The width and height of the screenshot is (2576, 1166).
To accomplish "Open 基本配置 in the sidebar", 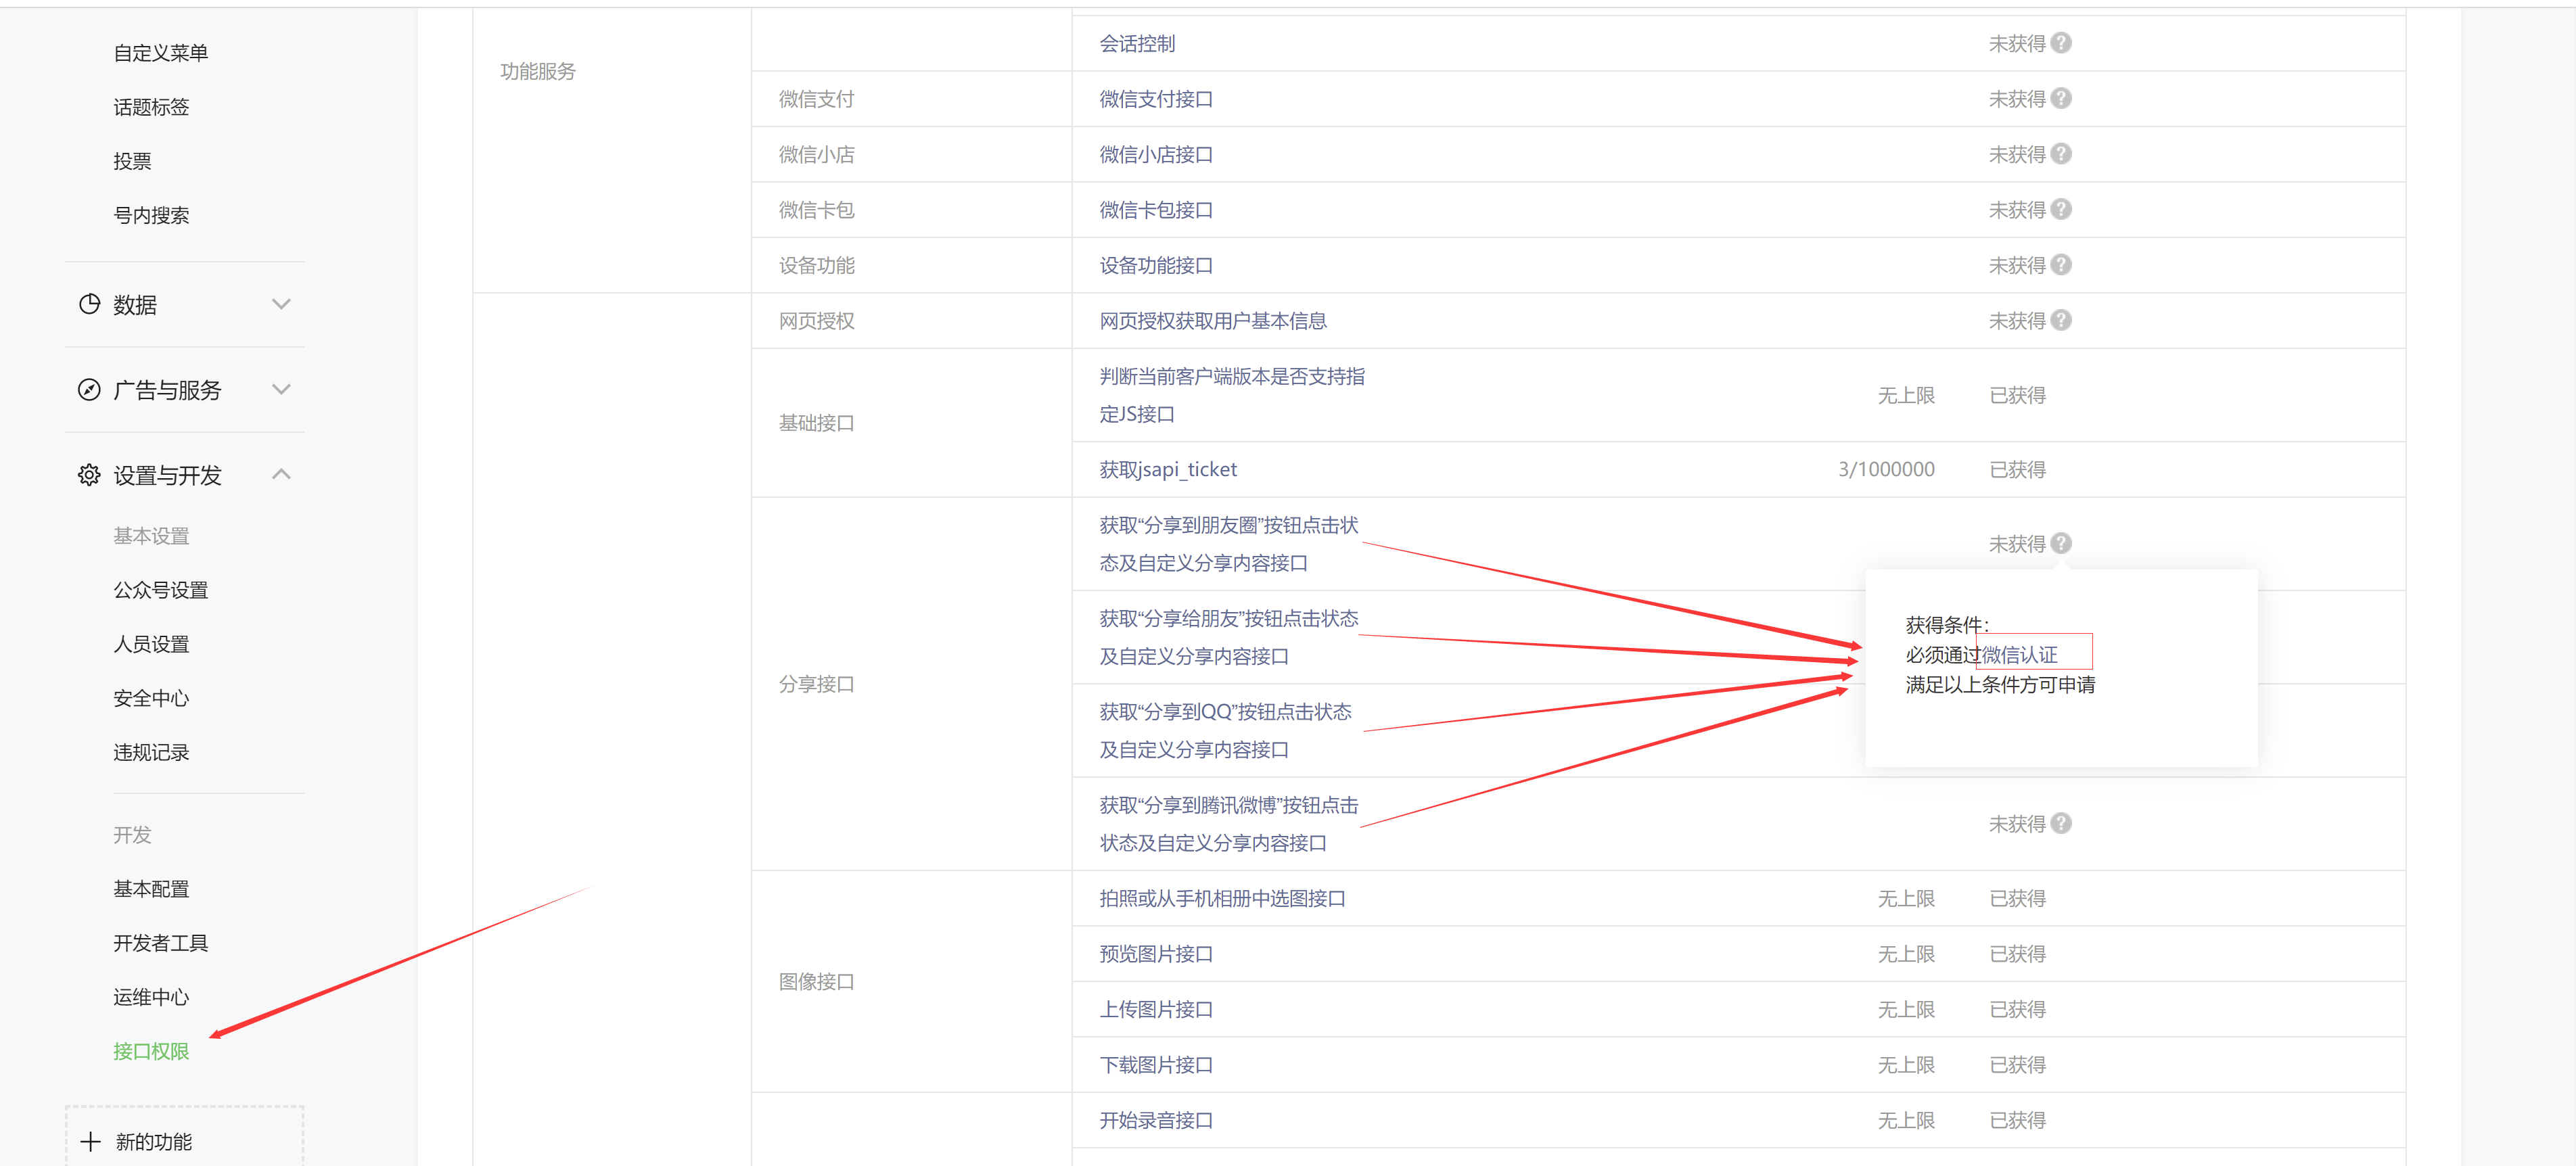I will click(151, 889).
